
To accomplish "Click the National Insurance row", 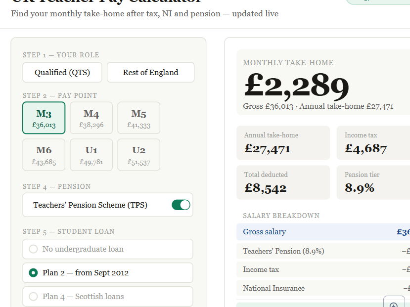I will tap(317, 288).
